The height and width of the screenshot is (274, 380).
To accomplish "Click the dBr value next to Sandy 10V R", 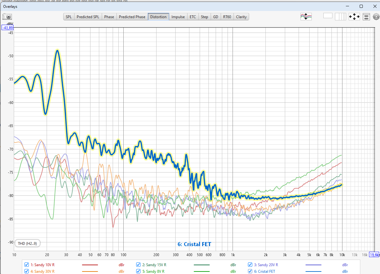I will pos(121,265).
